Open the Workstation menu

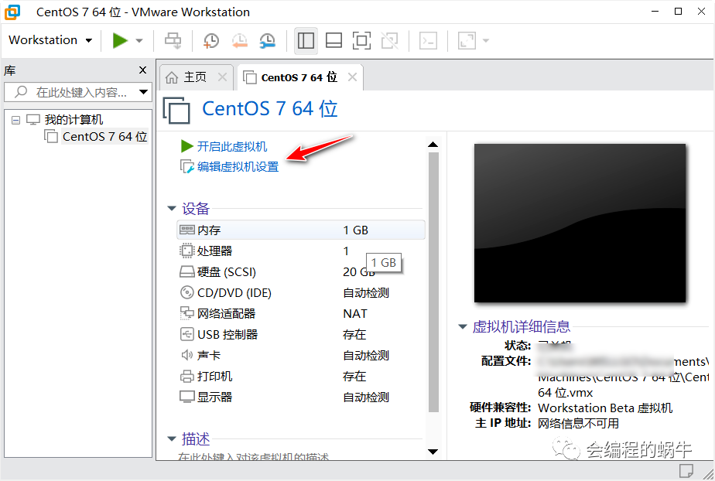50,40
